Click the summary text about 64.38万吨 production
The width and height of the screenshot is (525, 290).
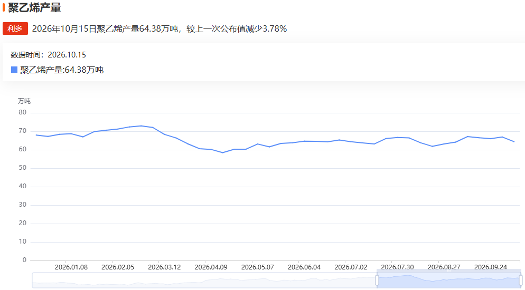coord(160,28)
